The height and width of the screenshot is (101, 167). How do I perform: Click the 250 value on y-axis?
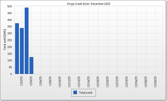(x=9, y=40)
